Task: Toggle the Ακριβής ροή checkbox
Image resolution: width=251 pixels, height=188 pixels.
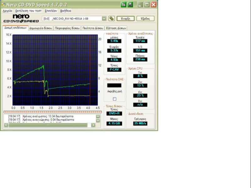Action: click(x=115, y=99)
